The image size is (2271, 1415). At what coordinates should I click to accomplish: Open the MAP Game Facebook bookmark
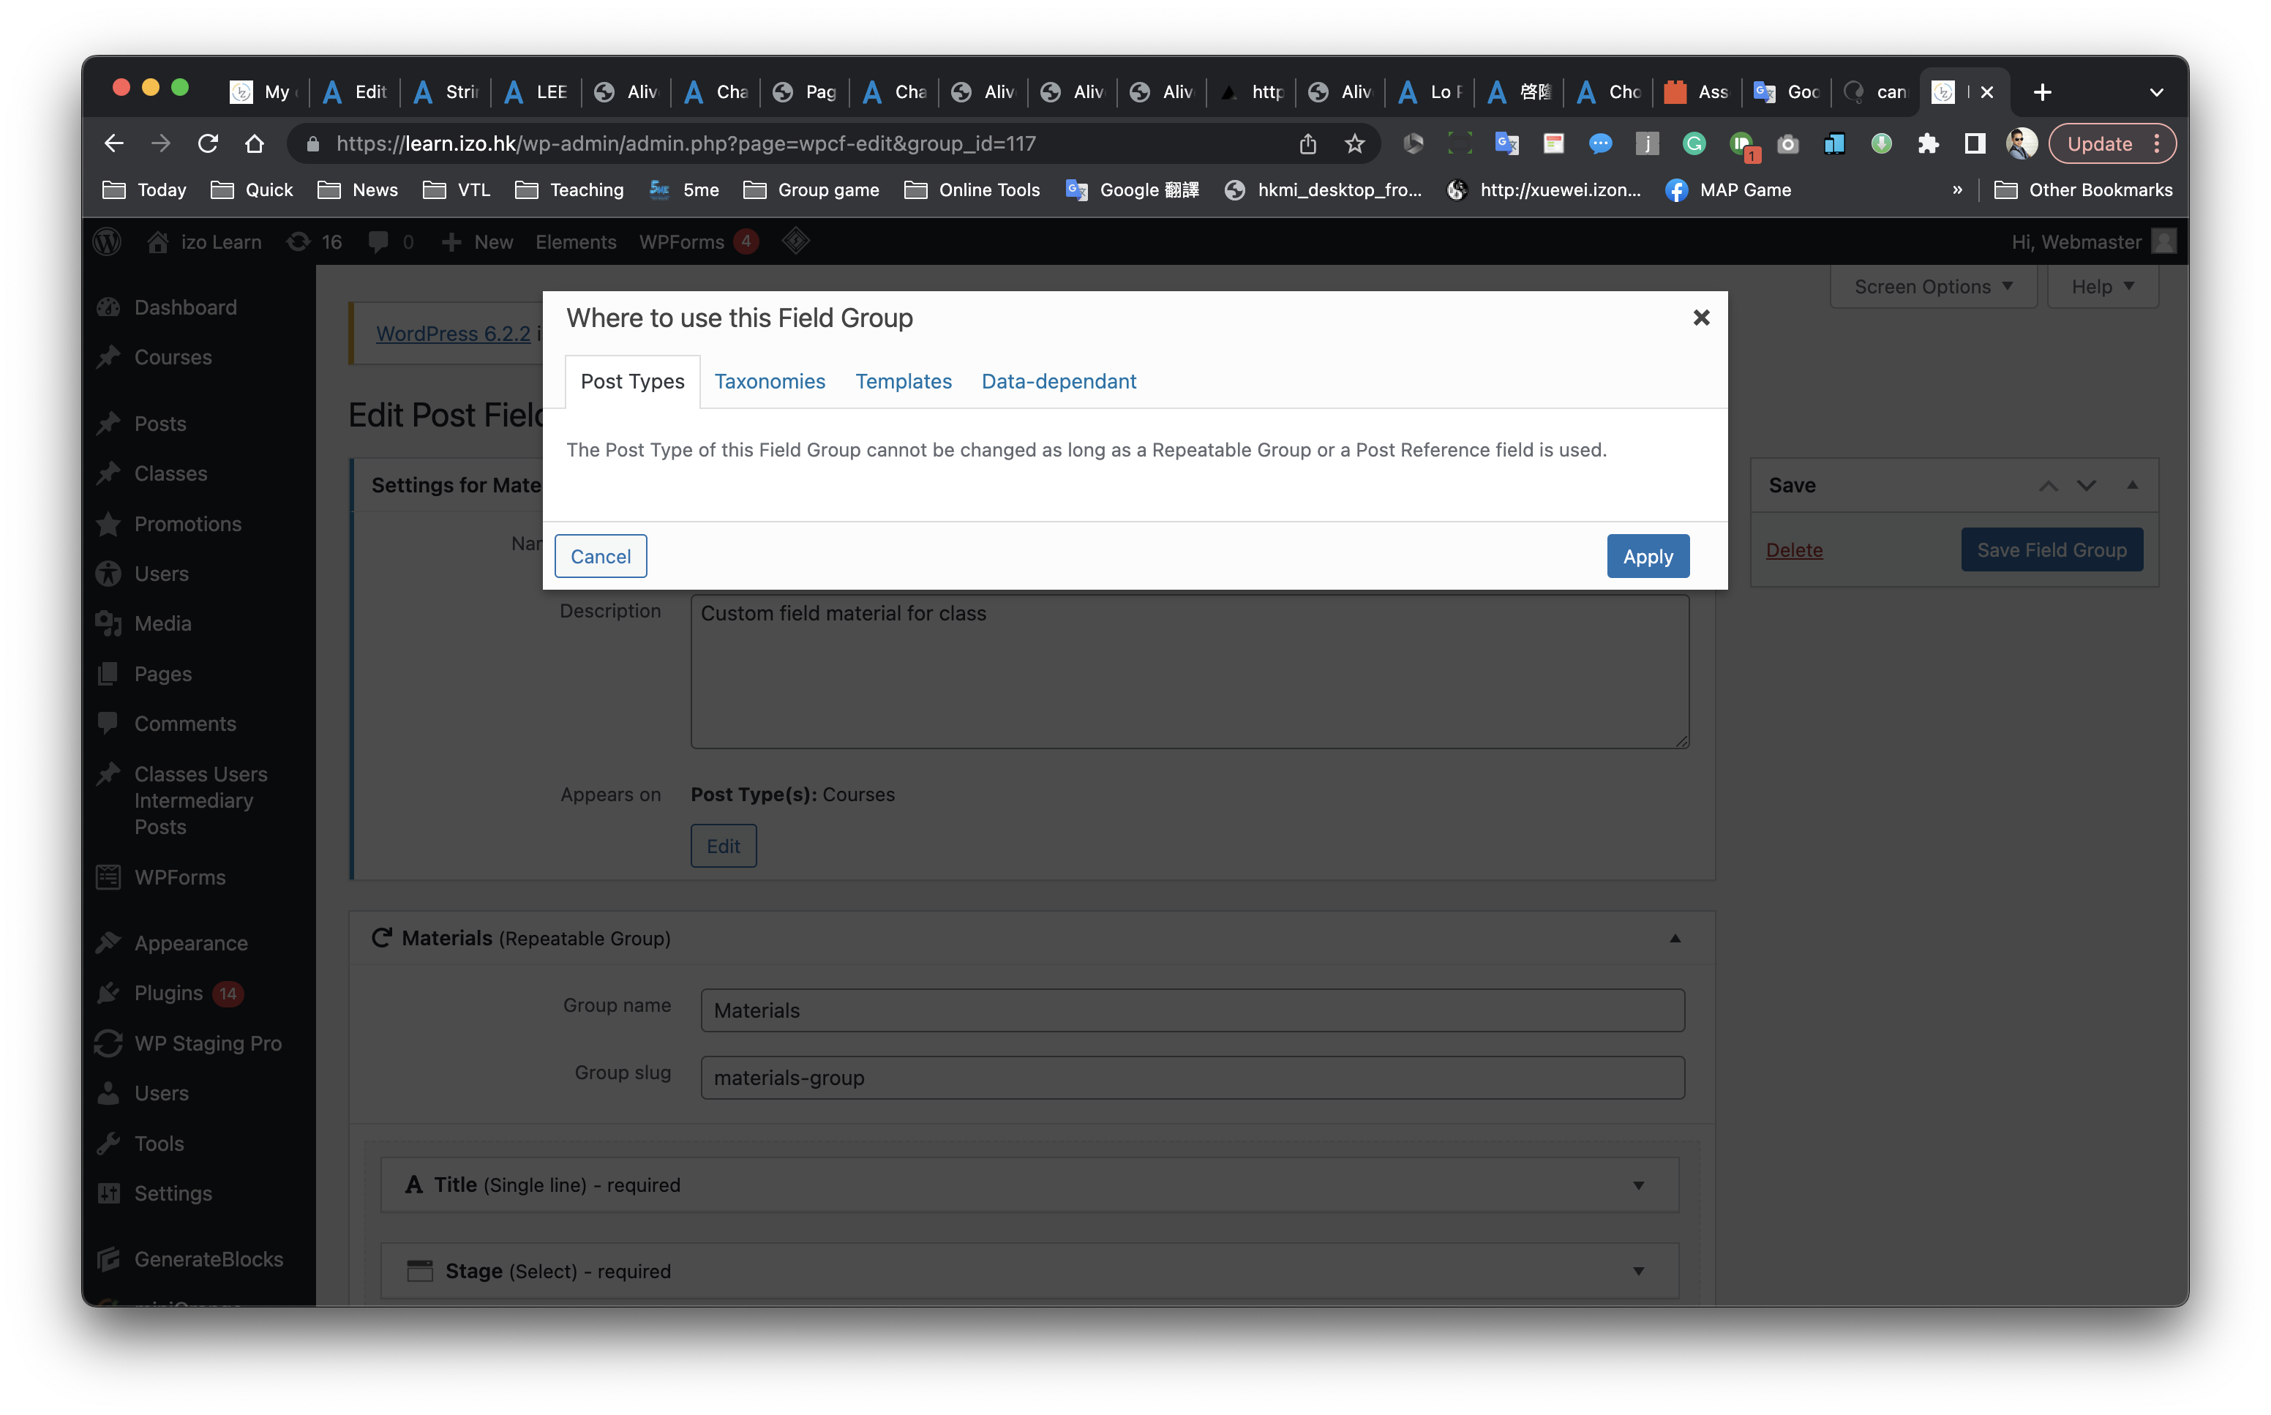[x=1728, y=190]
